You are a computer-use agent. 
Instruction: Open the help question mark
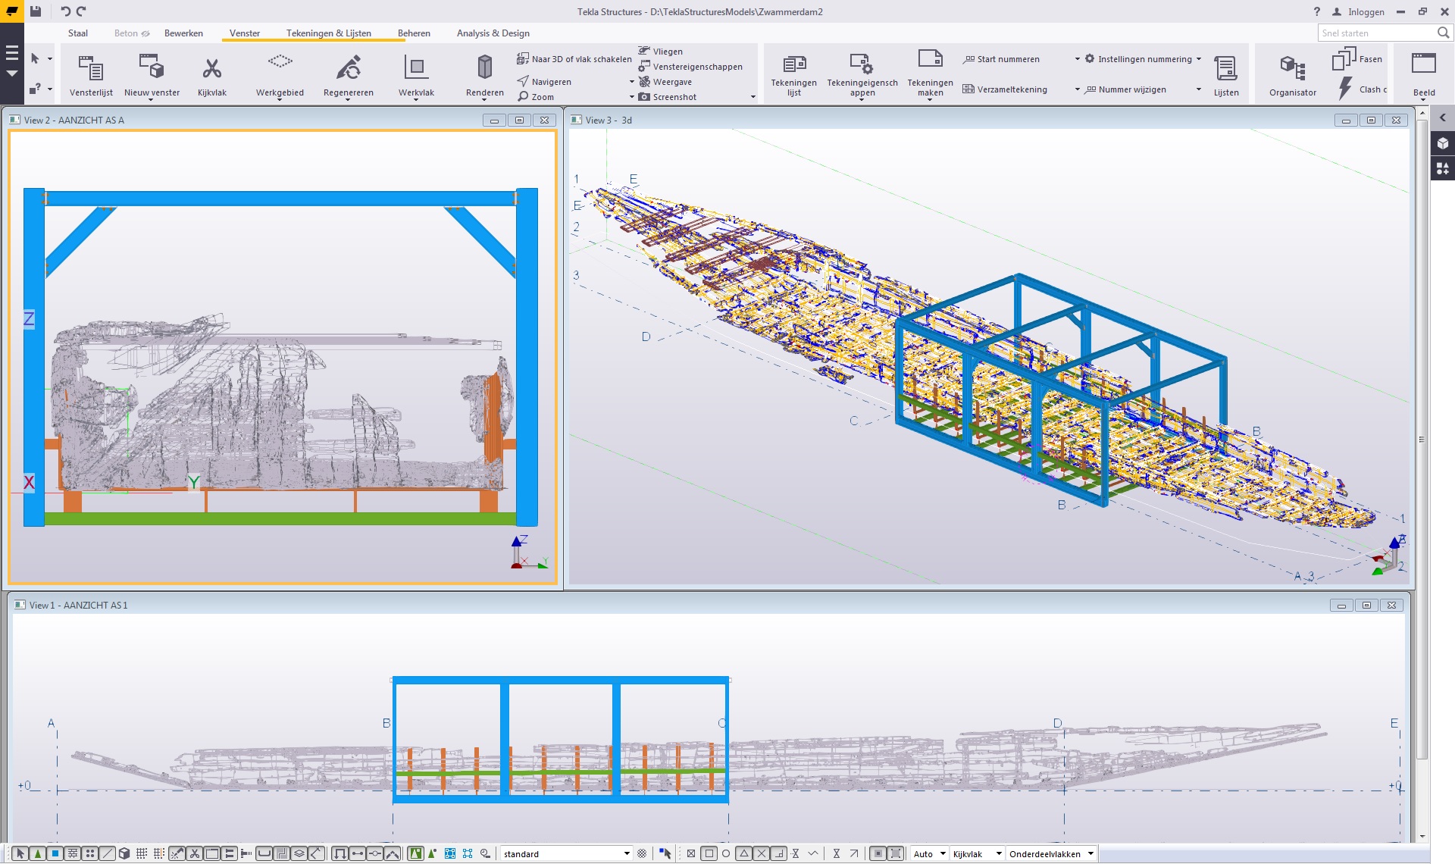pyautogui.click(x=1316, y=11)
